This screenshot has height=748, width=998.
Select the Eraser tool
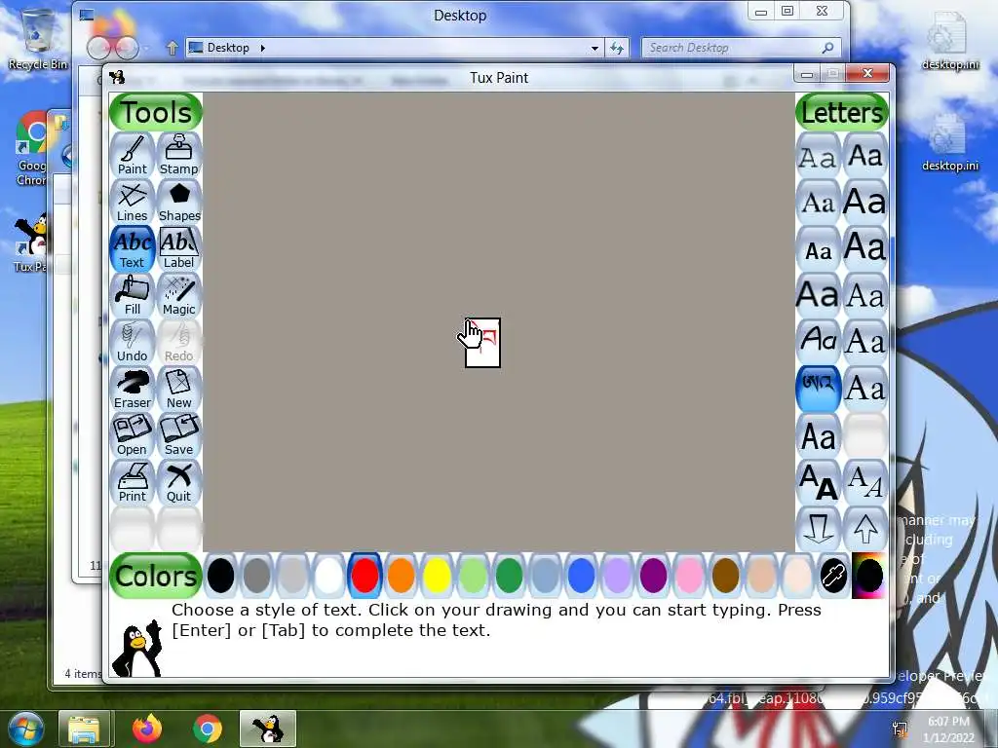(133, 389)
